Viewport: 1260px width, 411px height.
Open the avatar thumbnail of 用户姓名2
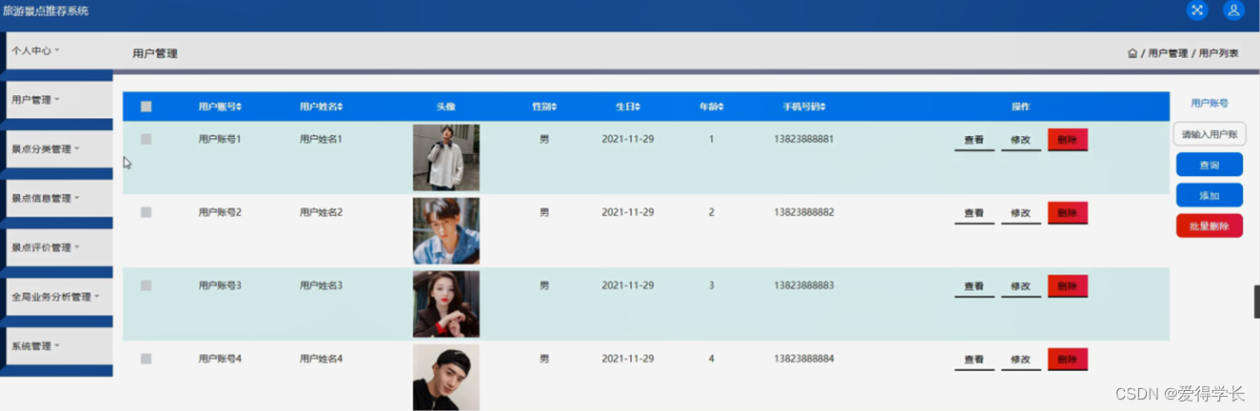point(445,231)
